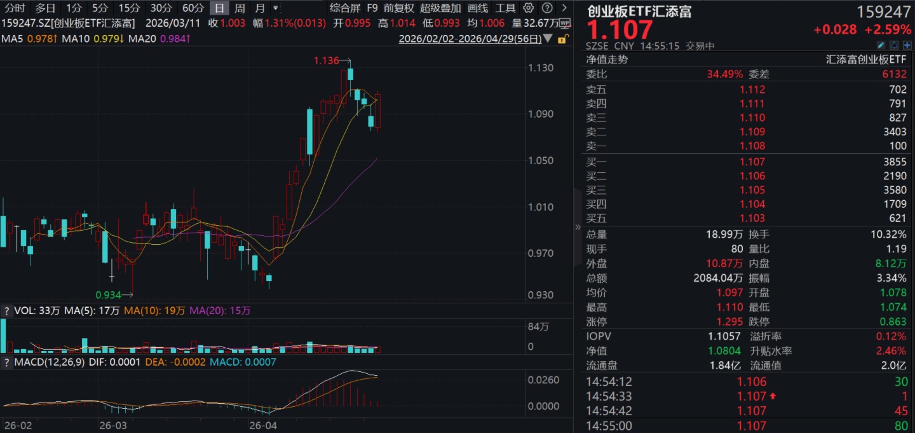
Task: Open chart settings gear icon
Action: (528, 8)
